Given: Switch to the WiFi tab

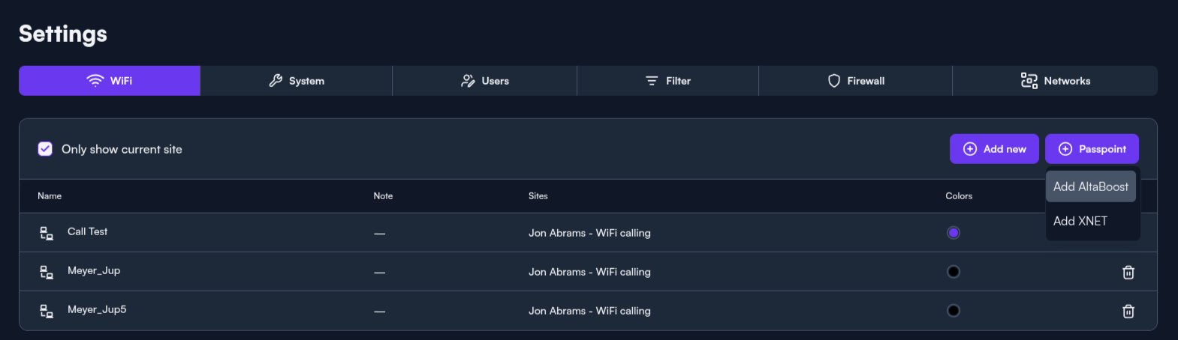Looking at the screenshot, I should coord(110,81).
